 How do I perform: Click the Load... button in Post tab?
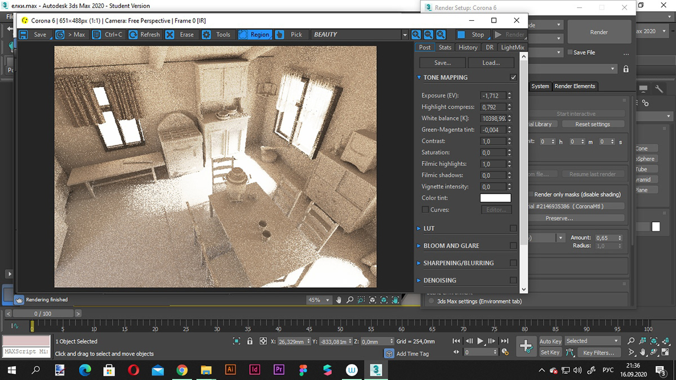(x=491, y=62)
